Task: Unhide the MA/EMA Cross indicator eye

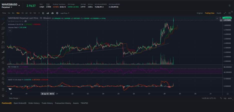Action: coord(25,21)
